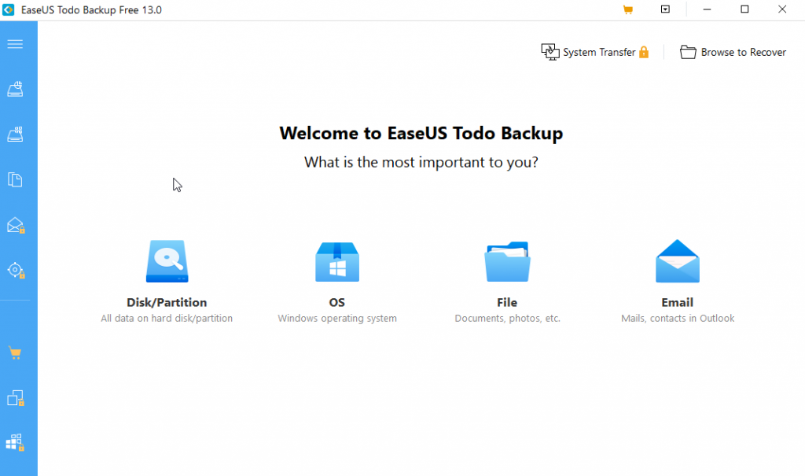Viewport: 805px width, 476px height.
Task: Close the EaseUS Todo Backup window
Action: [782, 9]
